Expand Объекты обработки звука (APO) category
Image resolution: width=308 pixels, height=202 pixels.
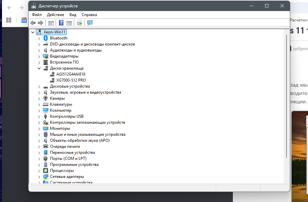pos(39,141)
